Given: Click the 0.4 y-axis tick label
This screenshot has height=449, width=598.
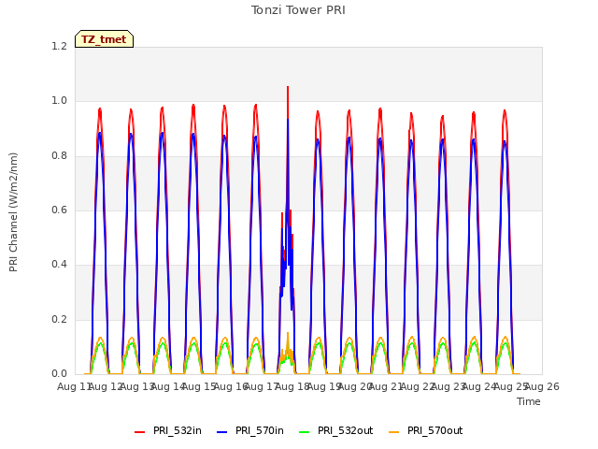Looking at the screenshot, I should (59, 264).
